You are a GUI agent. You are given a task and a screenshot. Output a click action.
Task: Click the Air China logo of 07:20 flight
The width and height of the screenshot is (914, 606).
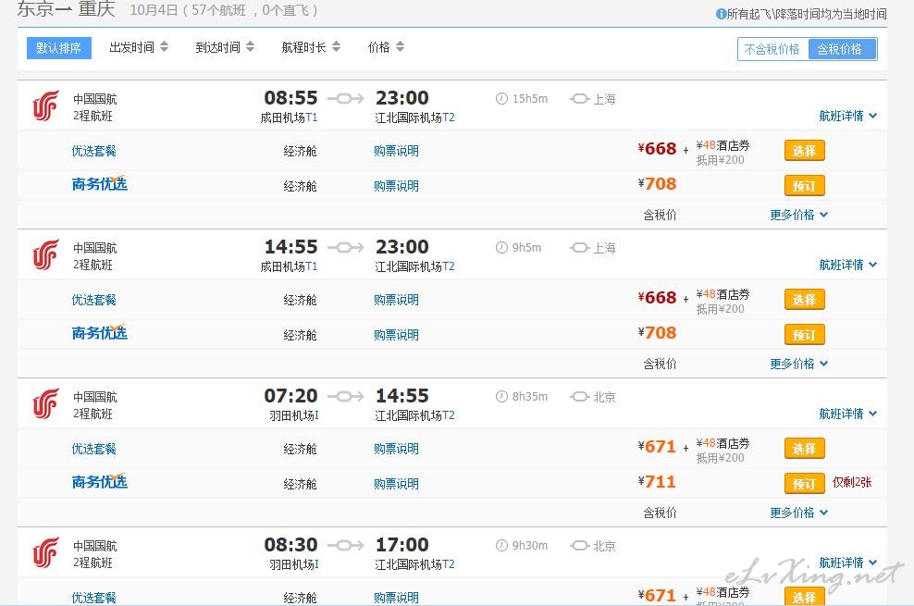(x=45, y=403)
